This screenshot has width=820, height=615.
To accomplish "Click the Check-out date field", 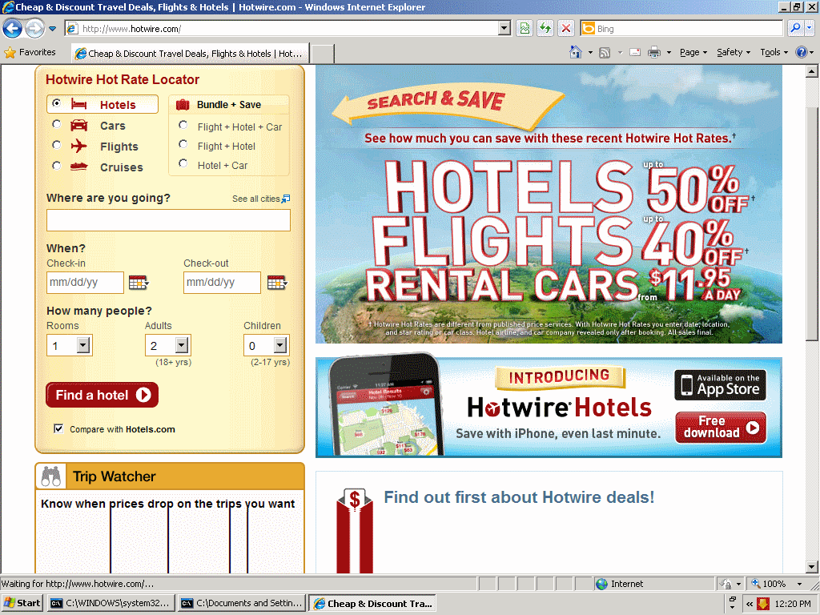I will [222, 283].
